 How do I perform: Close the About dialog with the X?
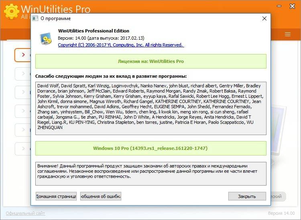coord(264,18)
